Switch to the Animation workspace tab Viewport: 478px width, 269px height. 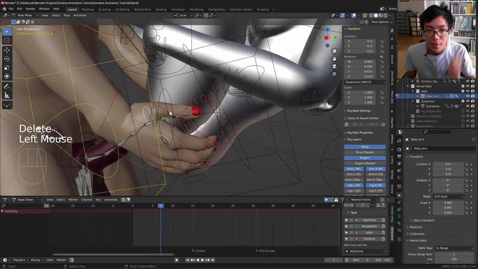coord(178,9)
